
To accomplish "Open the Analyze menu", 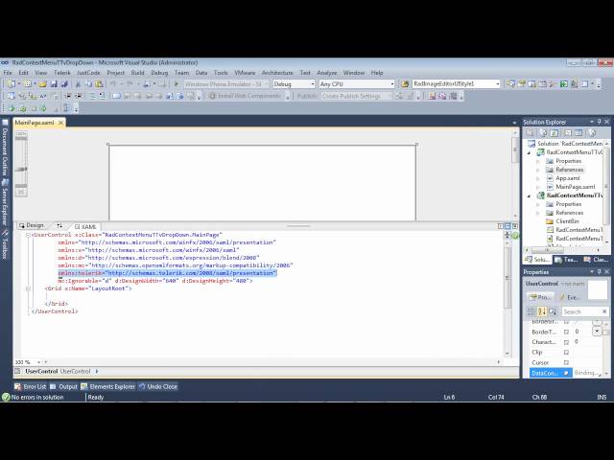I will [x=327, y=73].
